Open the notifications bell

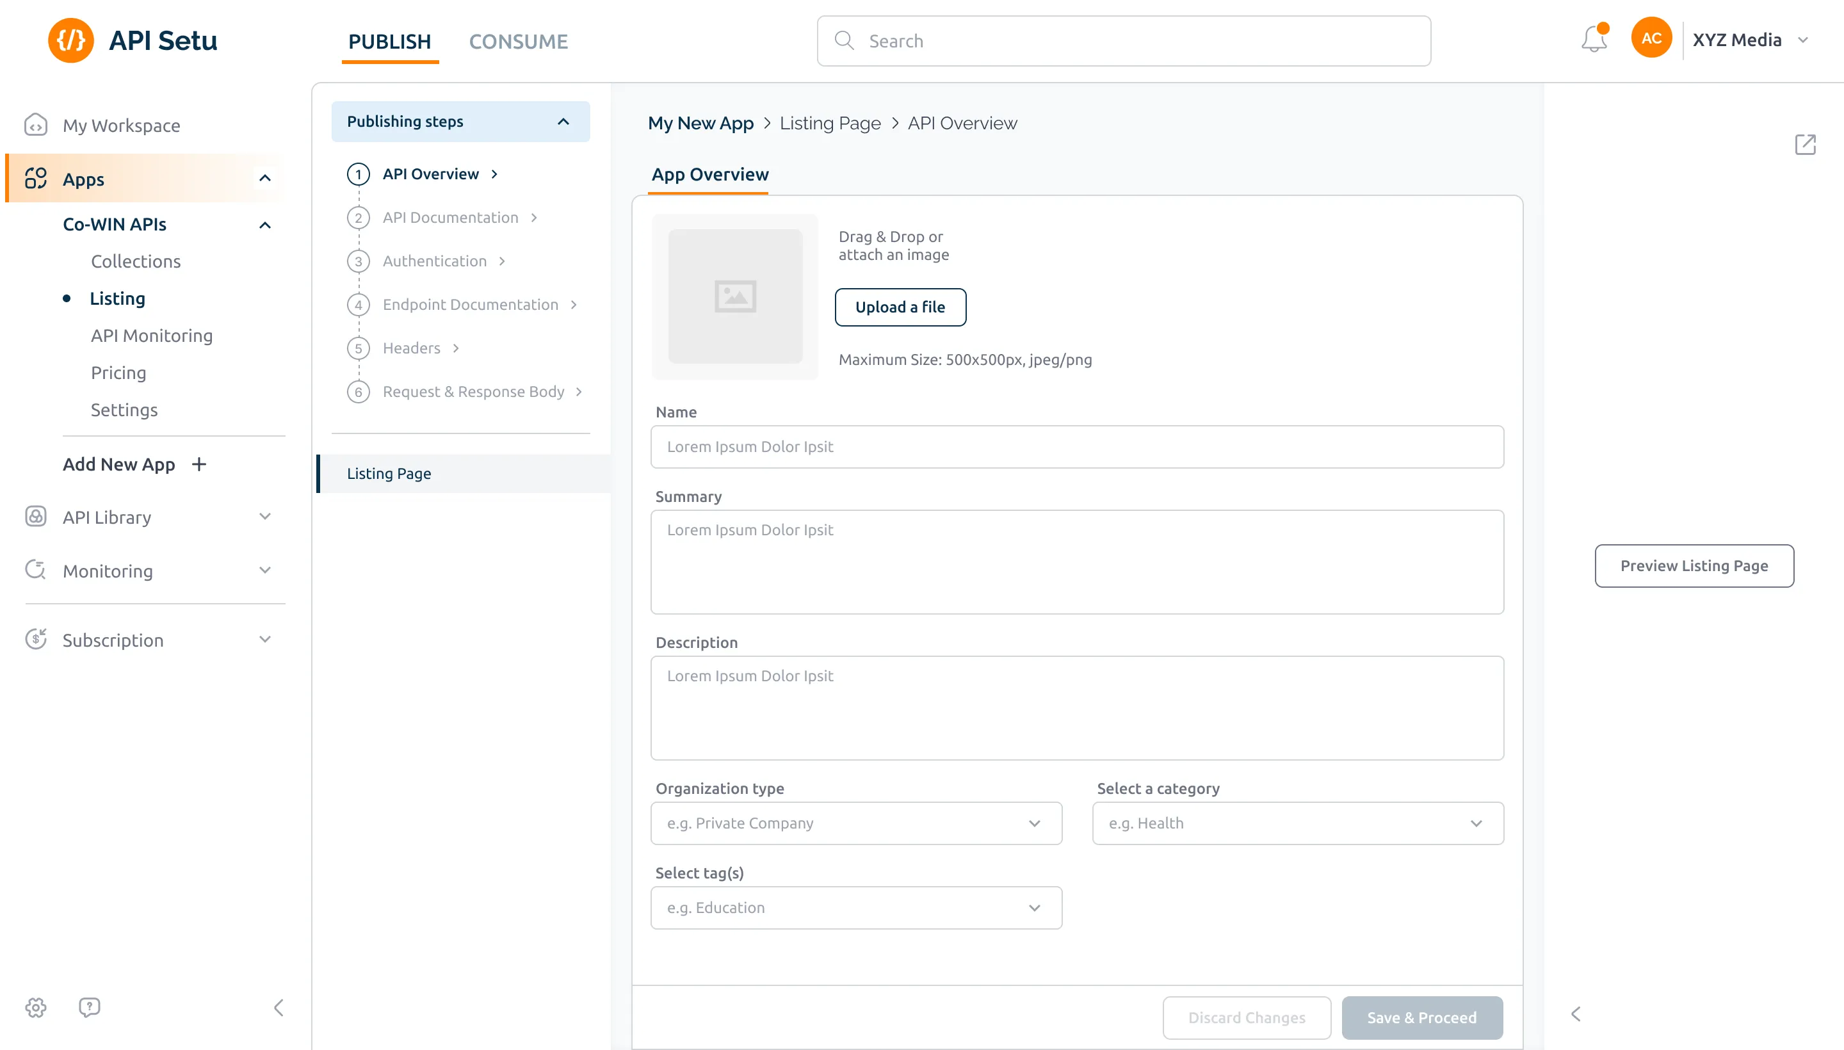tap(1594, 39)
